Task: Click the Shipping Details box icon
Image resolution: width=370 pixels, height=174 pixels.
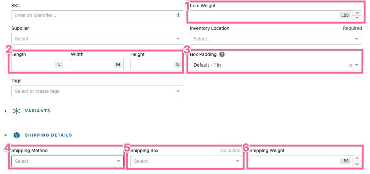Action: coord(17,135)
